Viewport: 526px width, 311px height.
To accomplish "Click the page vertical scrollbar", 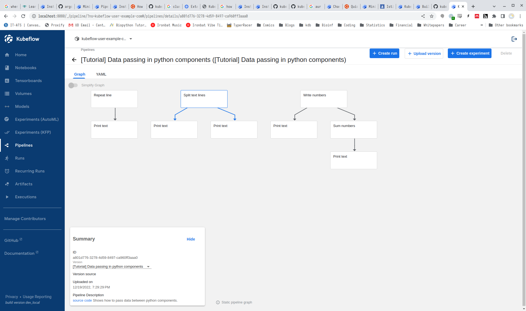I will click(x=524, y=171).
